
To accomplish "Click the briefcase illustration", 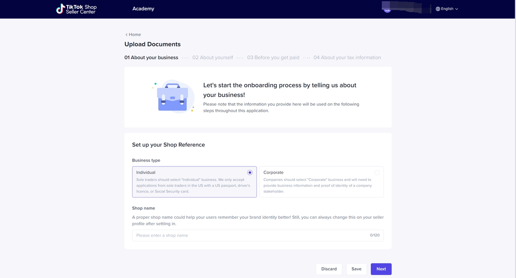I will click(173, 97).
